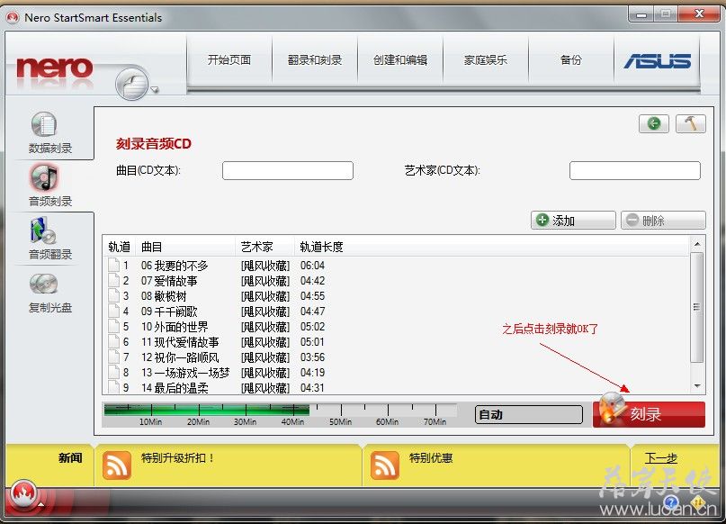Viewport: 726px width, 524px height.
Task: Click the red nero logo
Action: pos(55,68)
